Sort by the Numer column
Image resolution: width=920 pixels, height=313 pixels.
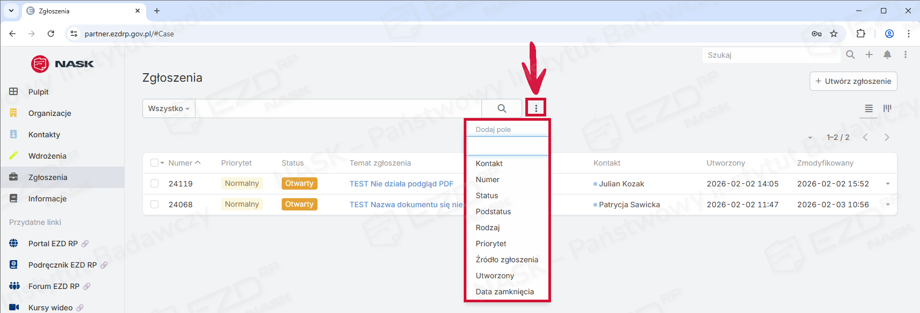pyautogui.click(x=180, y=163)
